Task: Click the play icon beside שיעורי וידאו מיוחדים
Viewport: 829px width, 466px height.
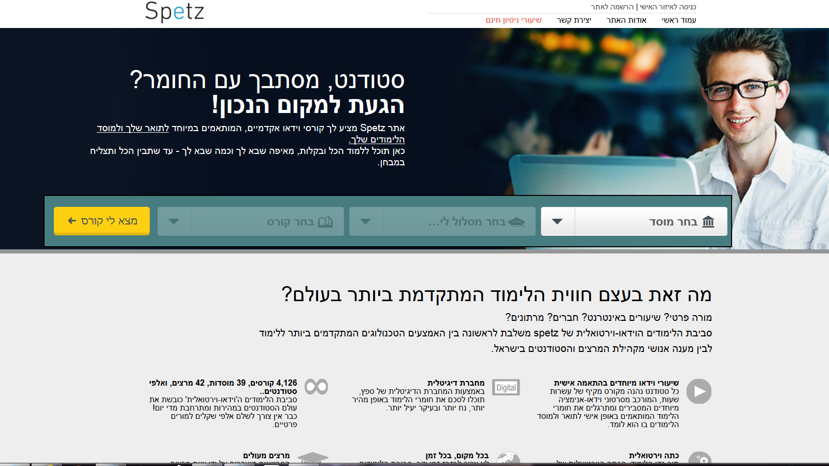Action: 699,391
